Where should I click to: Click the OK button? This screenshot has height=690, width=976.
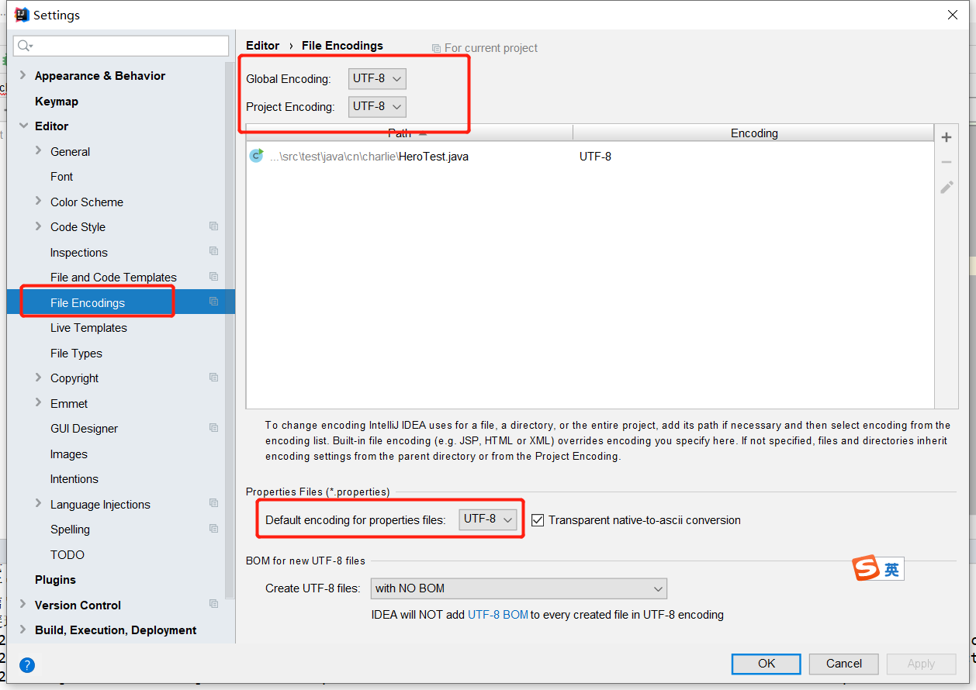[767, 664]
